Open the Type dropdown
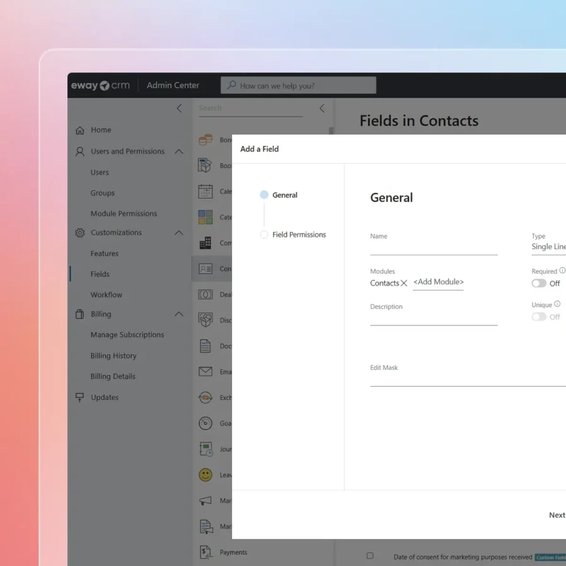The image size is (566, 566). pyautogui.click(x=548, y=247)
